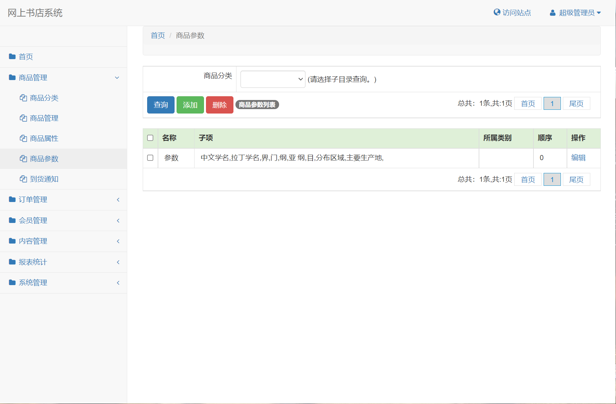This screenshot has height=404, width=616.
Task: Click the 首页 breadcrumb link
Action: point(157,35)
